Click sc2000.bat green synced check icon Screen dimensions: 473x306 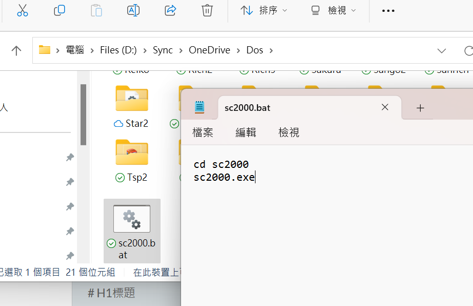[111, 243]
